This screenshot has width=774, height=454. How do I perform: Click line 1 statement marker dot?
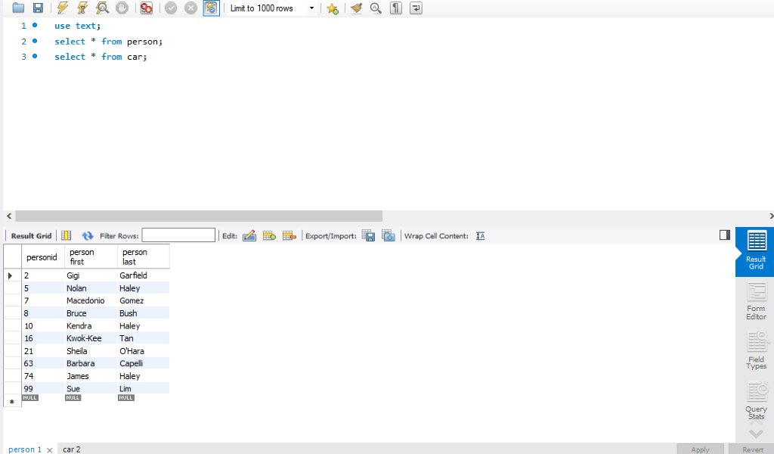click(x=35, y=25)
